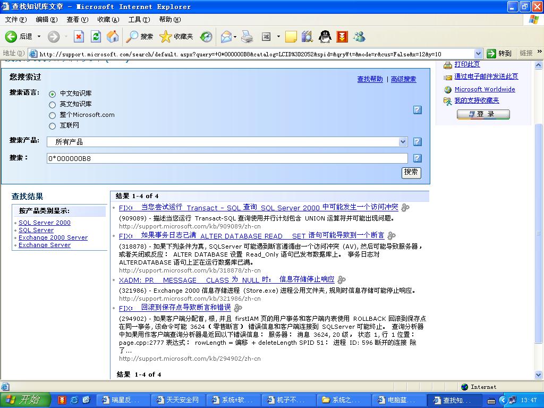Expand the address bar URL dropdown
Image resolution: width=544 pixels, height=408 pixels.
(x=478, y=54)
